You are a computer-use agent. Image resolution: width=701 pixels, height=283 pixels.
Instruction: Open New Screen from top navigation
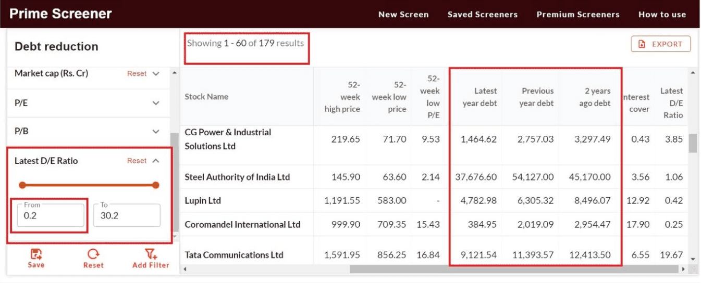[x=403, y=15]
